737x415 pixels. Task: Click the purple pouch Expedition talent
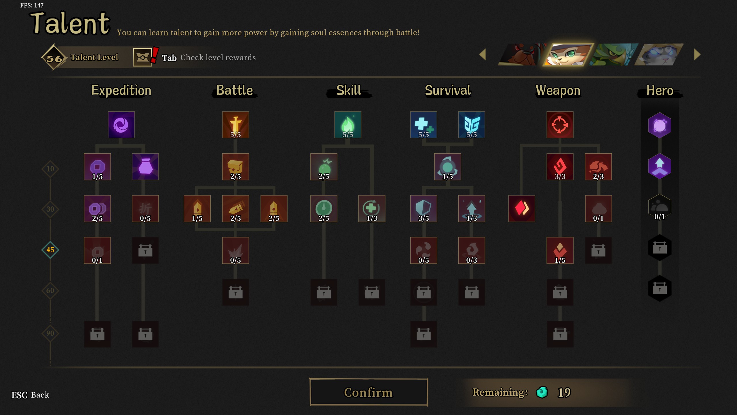point(145,167)
